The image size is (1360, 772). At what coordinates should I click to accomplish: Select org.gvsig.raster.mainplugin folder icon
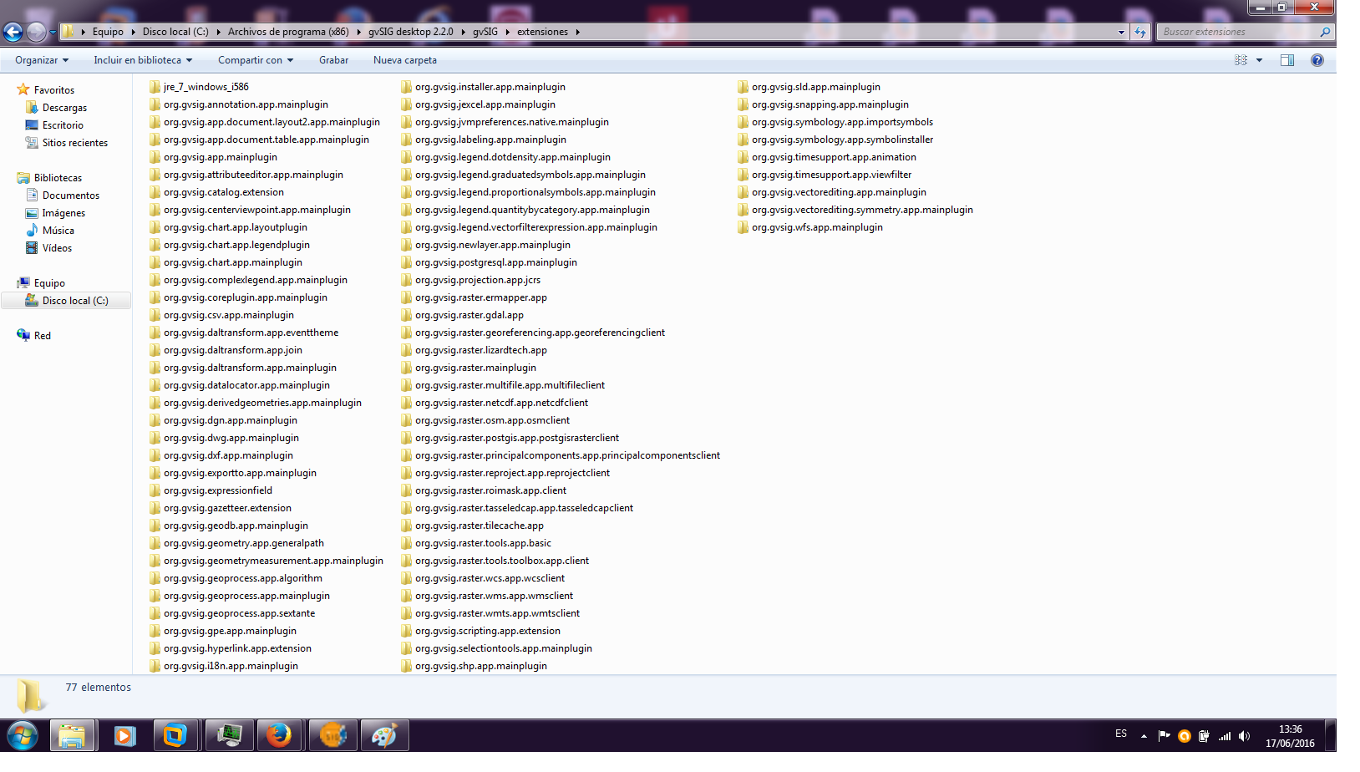point(407,368)
